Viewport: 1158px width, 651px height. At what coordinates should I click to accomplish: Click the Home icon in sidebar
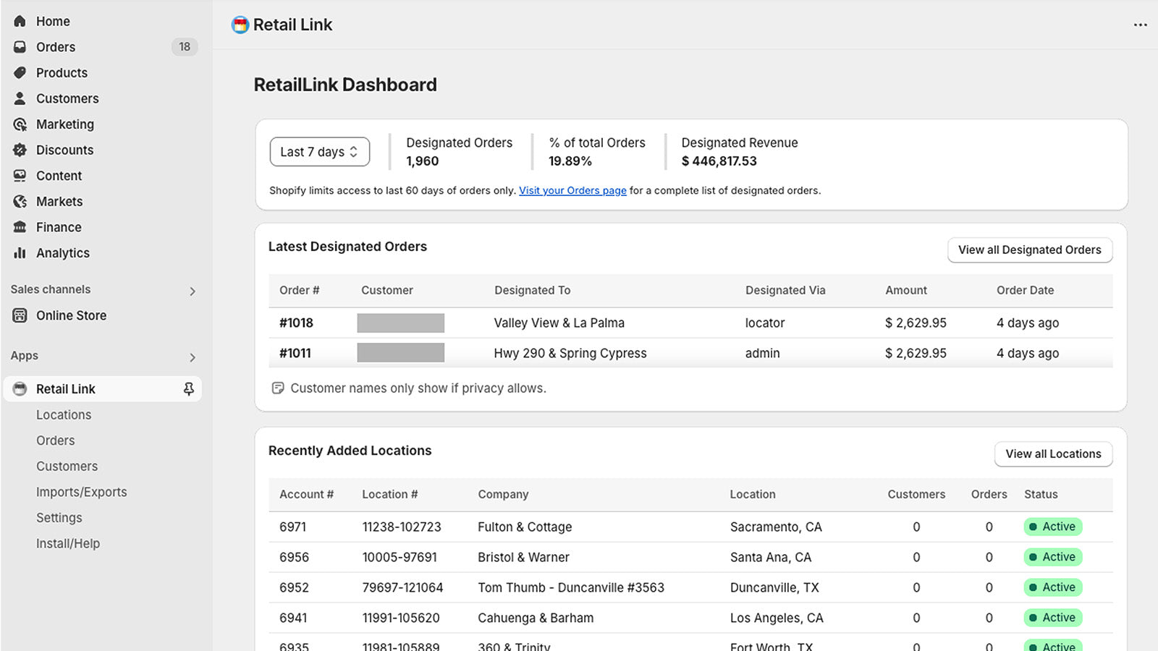(20, 21)
